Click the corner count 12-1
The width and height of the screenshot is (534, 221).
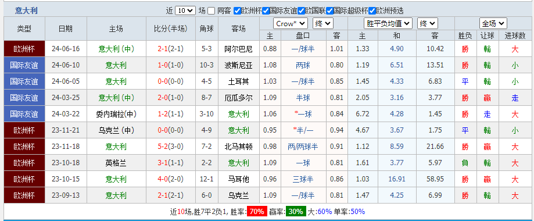[x=207, y=179]
